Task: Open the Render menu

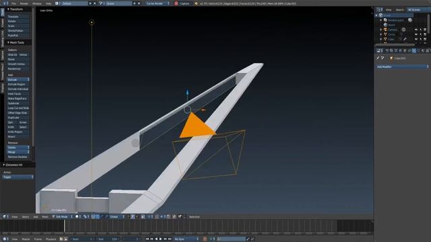Action: [x=24, y=3]
